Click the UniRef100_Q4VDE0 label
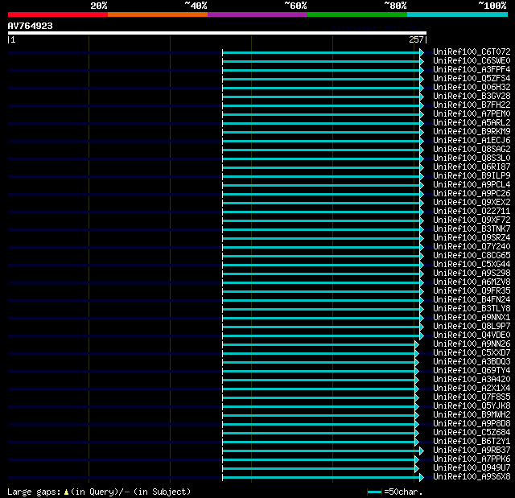 [472, 335]
